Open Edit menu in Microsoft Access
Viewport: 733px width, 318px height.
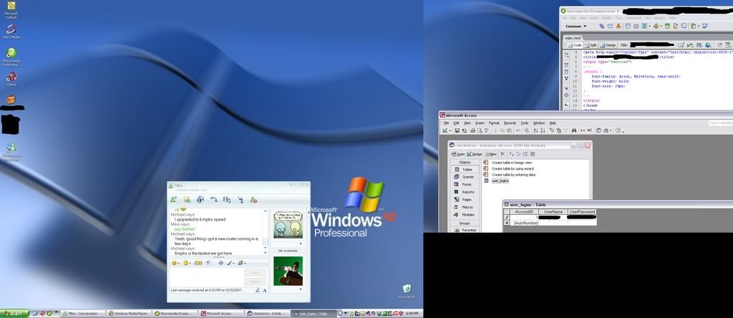[456, 123]
